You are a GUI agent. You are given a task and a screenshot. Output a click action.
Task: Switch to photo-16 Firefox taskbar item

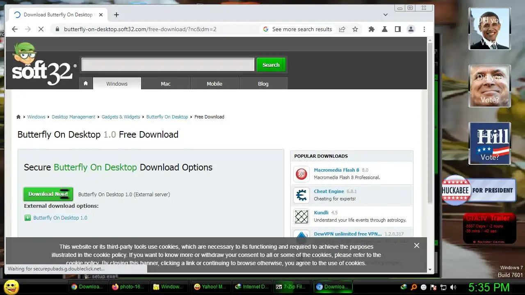(128, 287)
